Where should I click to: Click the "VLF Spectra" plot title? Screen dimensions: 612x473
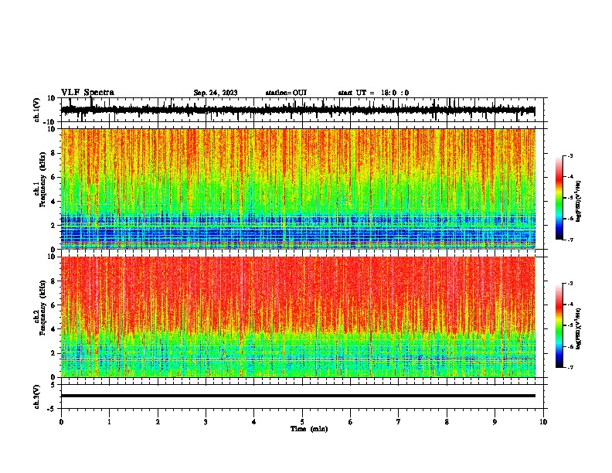click(x=87, y=93)
